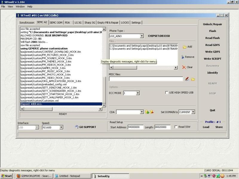Click the MISC files input field

(x=146, y=79)
